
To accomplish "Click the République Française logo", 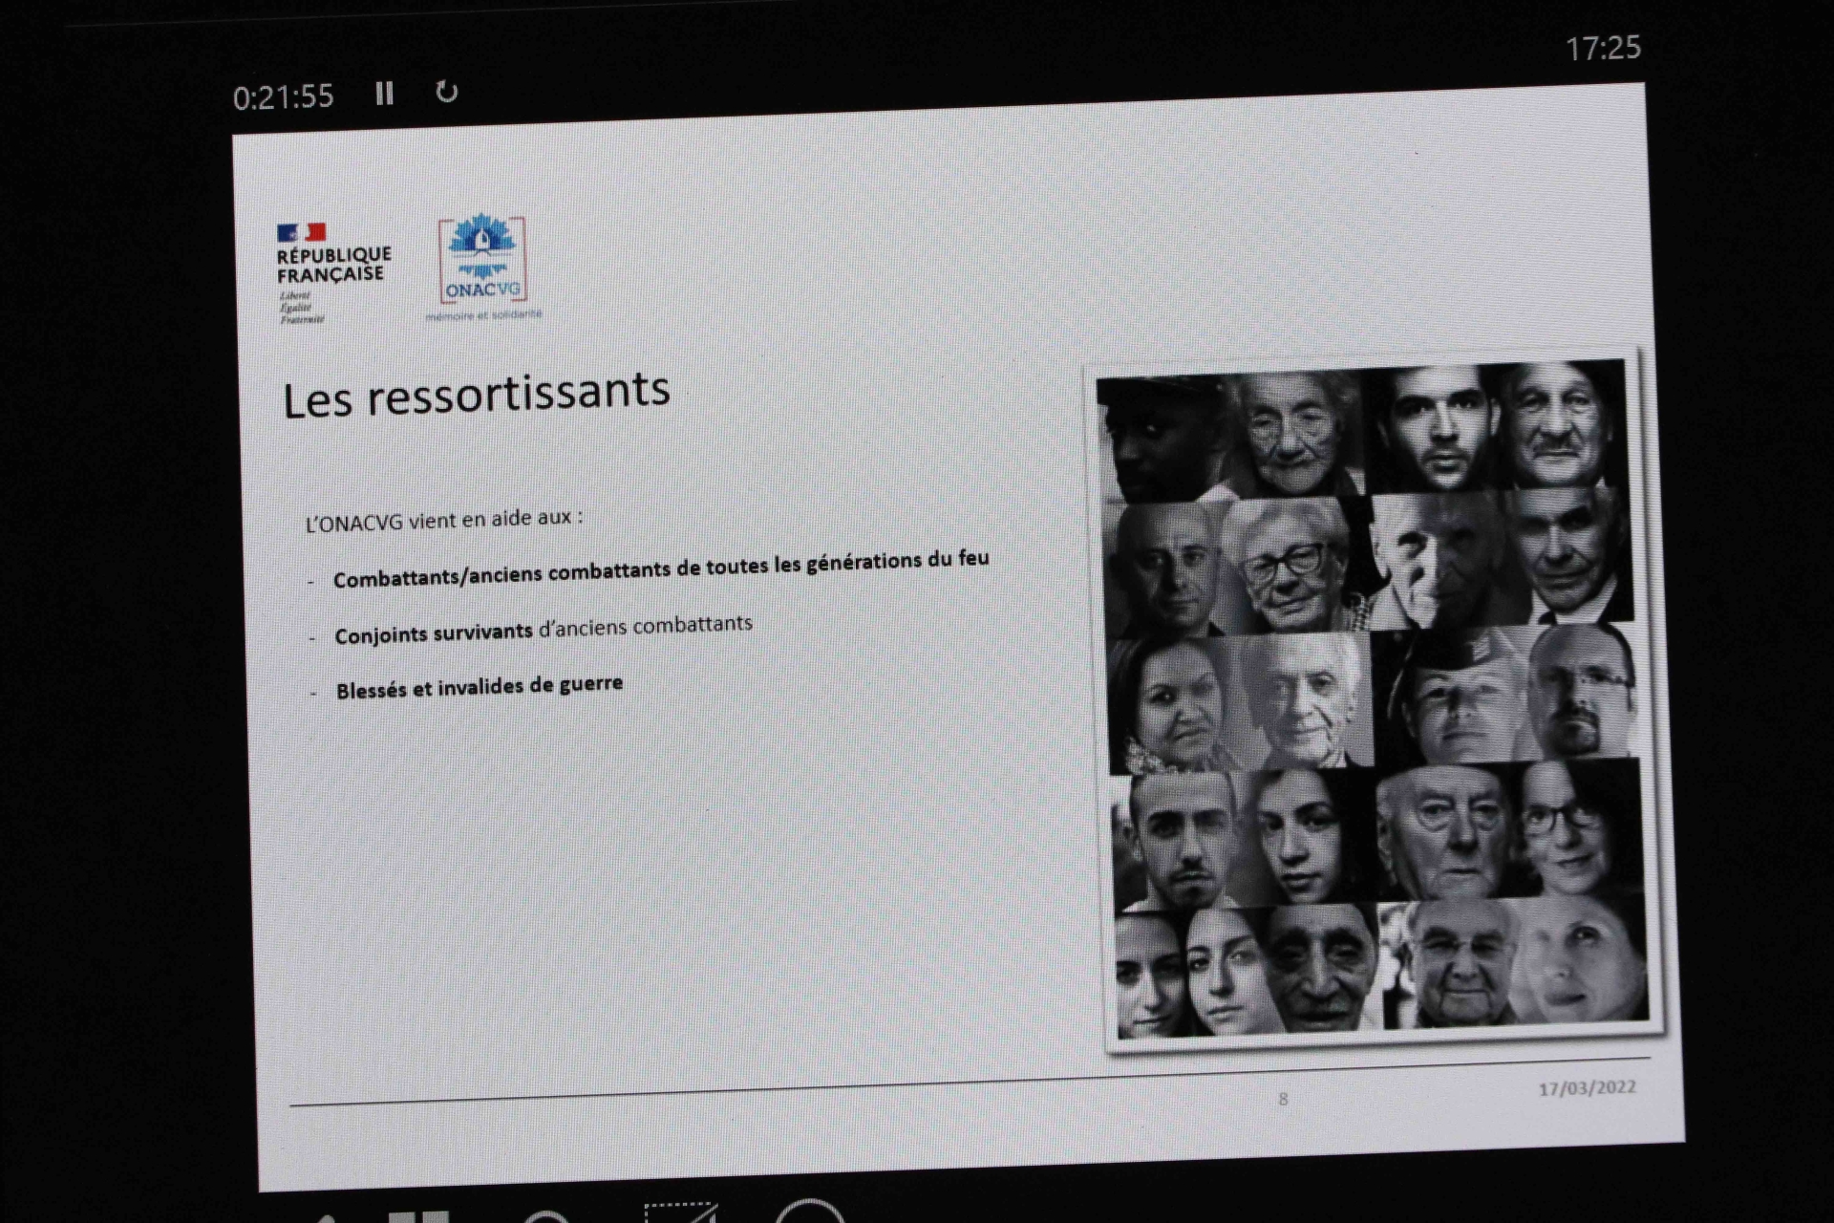I will point(332,273).
